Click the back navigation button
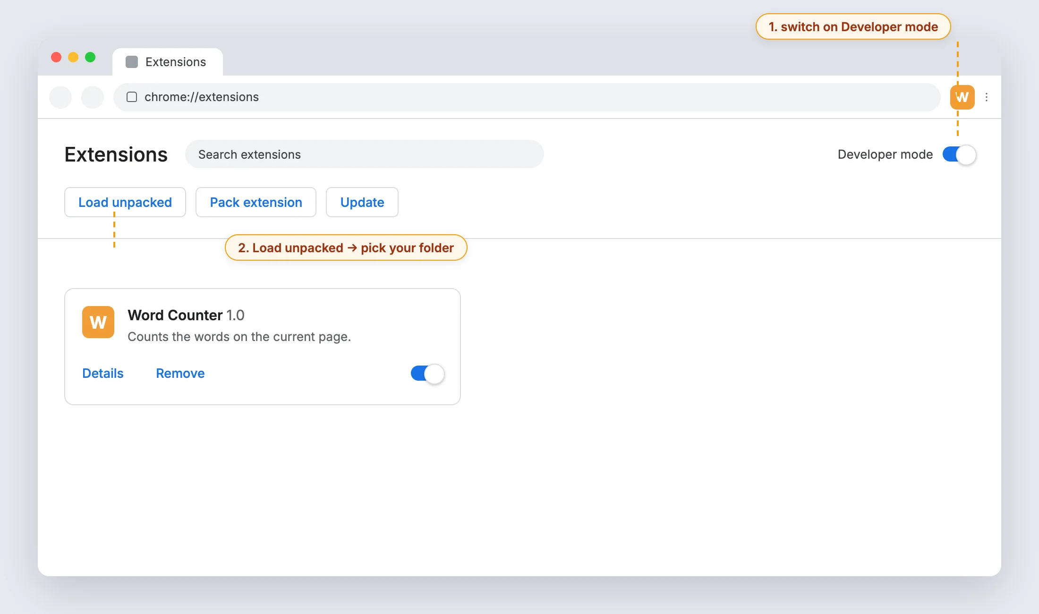 pos(60,97)
